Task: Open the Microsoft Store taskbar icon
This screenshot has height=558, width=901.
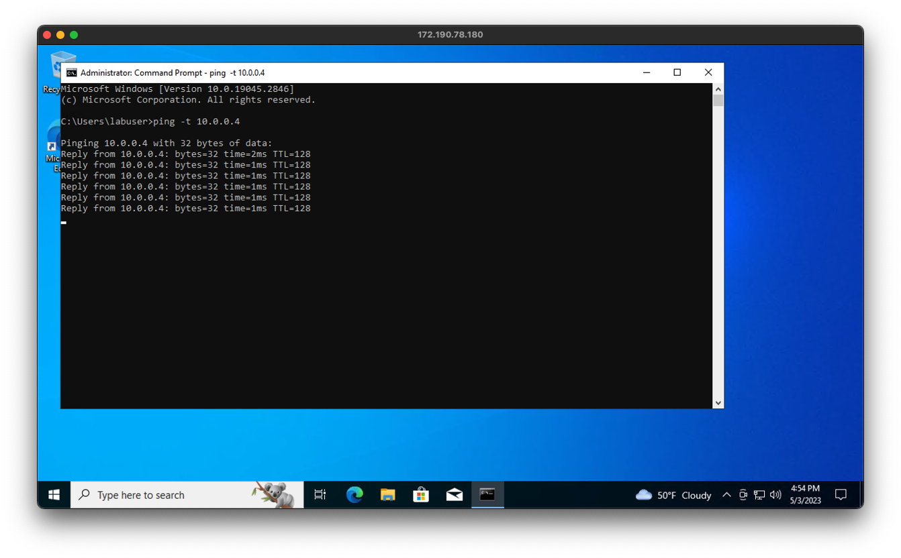Action: 420,494
